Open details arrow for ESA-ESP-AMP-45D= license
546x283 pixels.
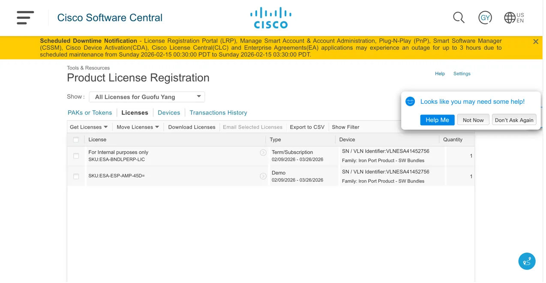click(x=263, y=176)
